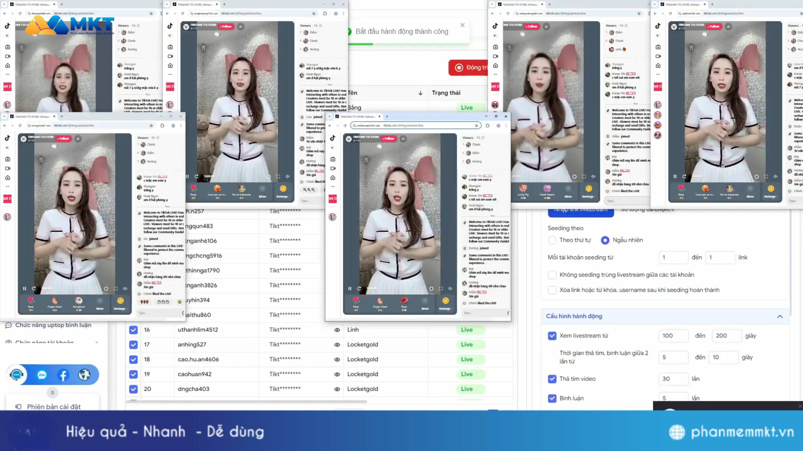Select TINGOAN TTS STORE tab in trnngchin67 window
This screenshot has height=451, width=803.
click(33, 116)
